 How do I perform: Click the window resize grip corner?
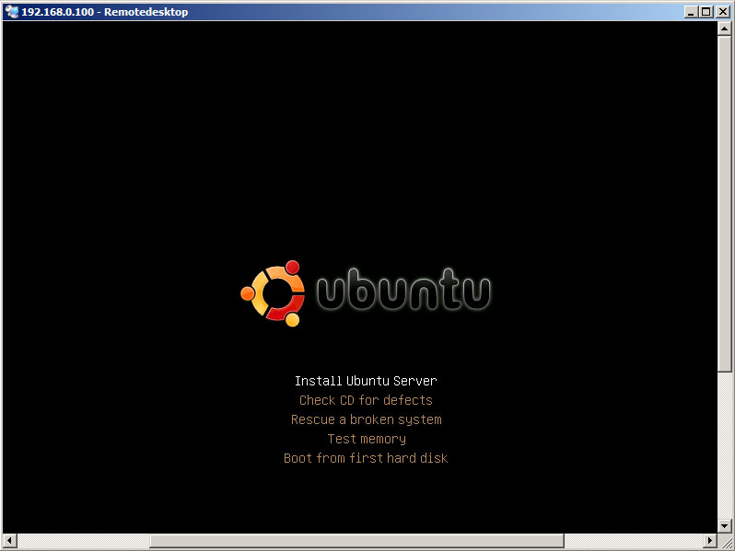[x=726, y=542]
